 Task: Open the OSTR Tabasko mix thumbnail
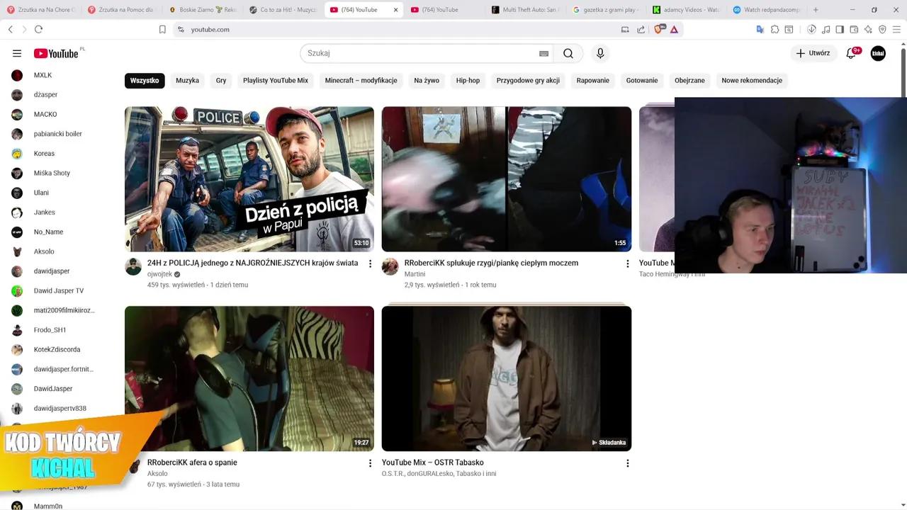[507, 378]
